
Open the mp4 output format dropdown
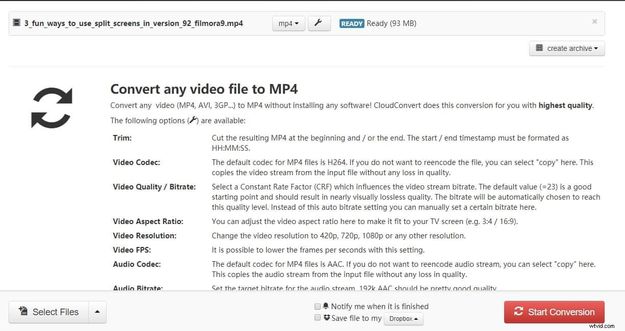288,23
